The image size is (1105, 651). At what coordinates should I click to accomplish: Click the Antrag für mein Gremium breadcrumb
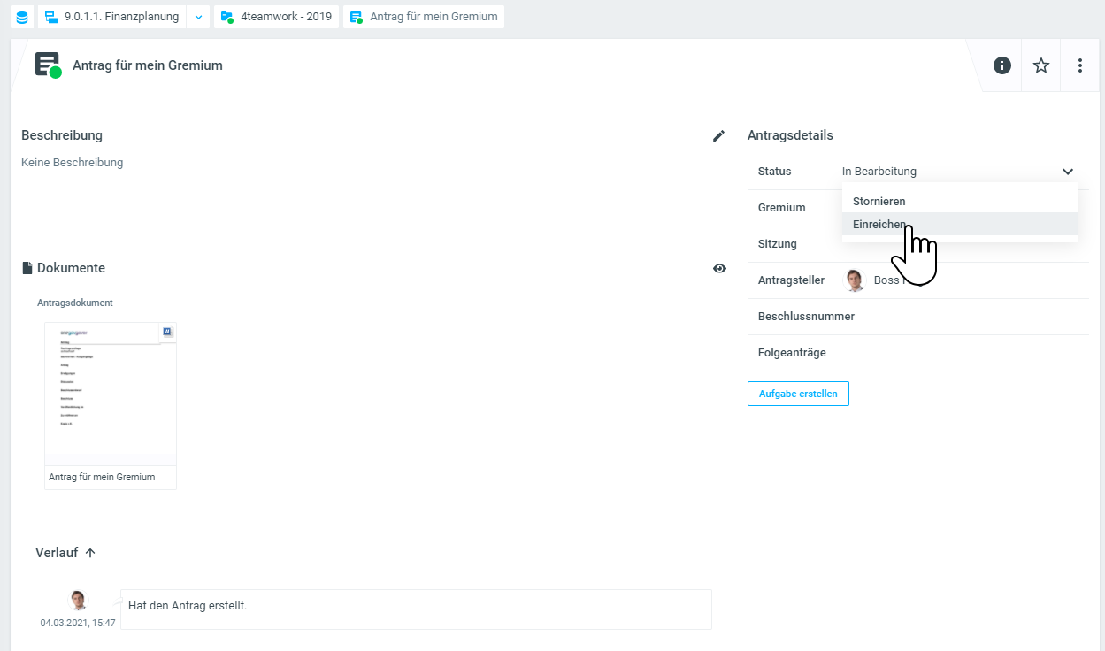pos(424,17)
